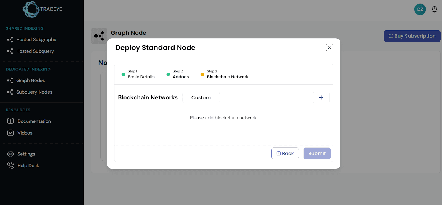Go to Graph Nodes page
The height and width of the screenshot is (205, 442).
pos(26,80)
